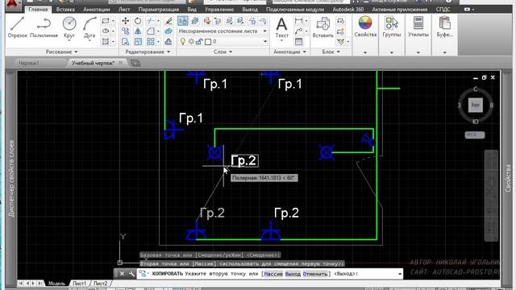Click the Ю south ViewCube direction
This screenshot has height=290, width=516.
coord(475,122)
